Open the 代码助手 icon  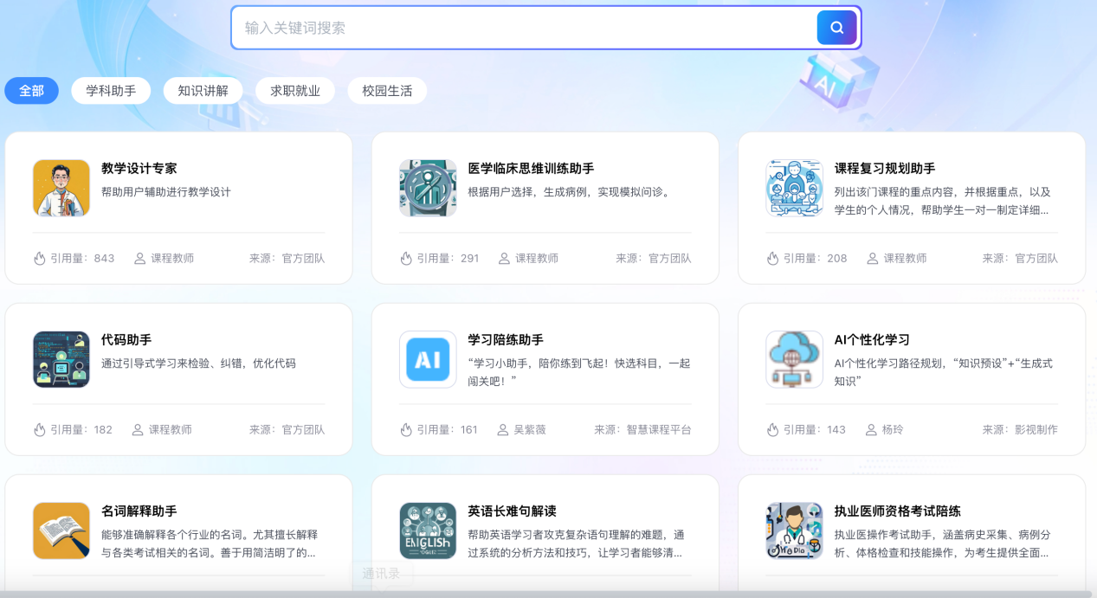coord(61,359)
